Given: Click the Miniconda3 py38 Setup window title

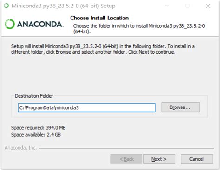Looking at the screenshot, I should coord(64,6).
